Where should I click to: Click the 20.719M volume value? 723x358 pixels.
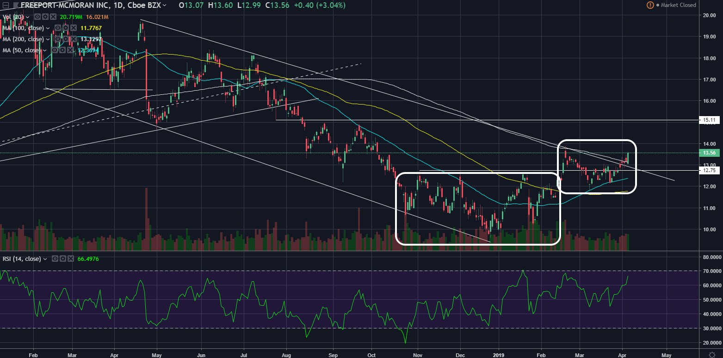[x=71, y=17]
